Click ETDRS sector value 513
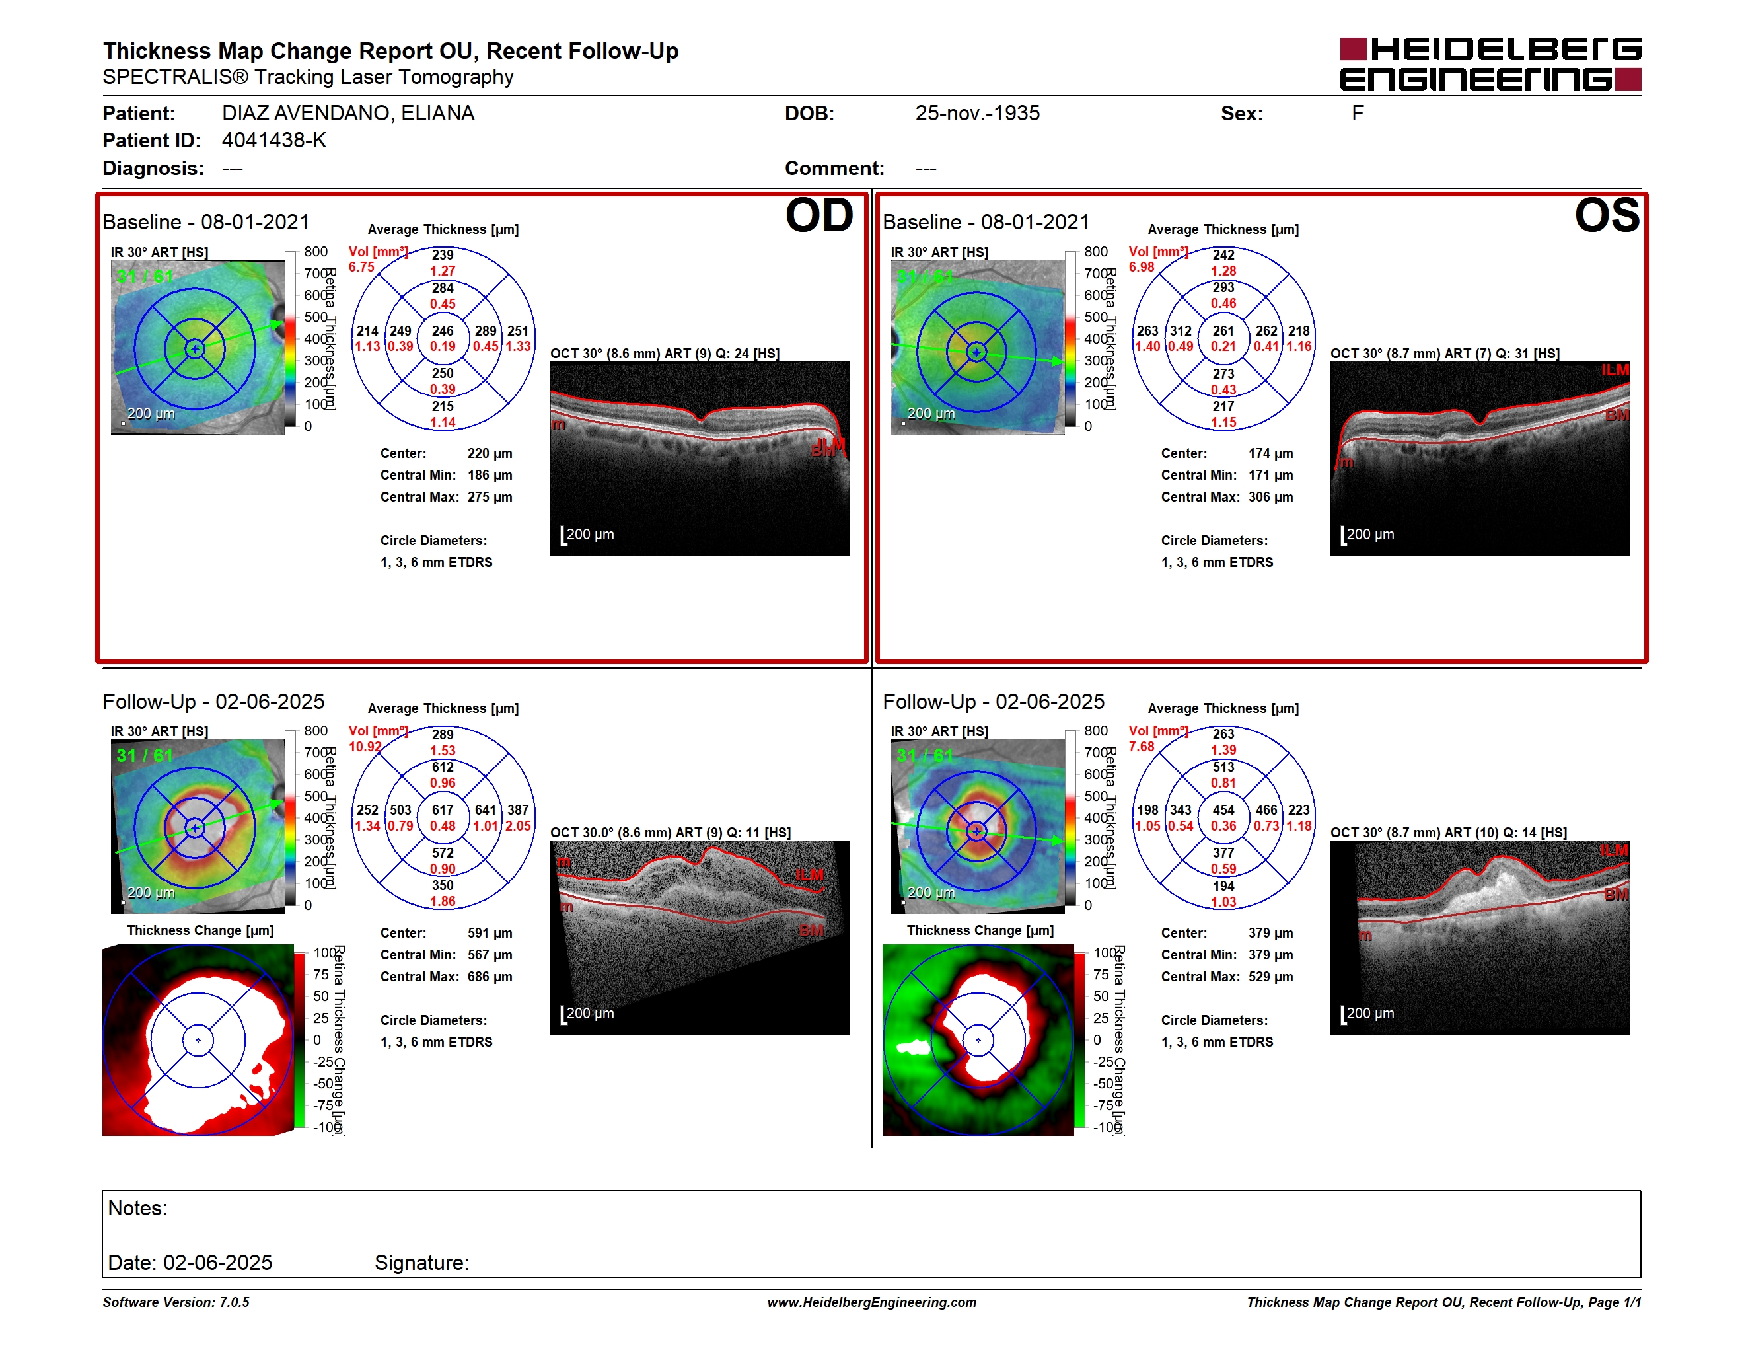The width and height of the screenshot is (1744, 1348). [1223, 767]
